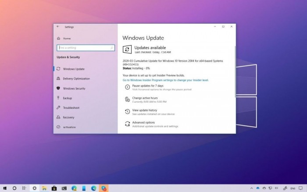
Task: Open the Backup section
Action: pos(67,98)
